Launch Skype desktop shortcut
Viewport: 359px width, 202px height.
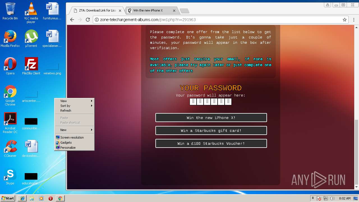[x=10, y=176]
